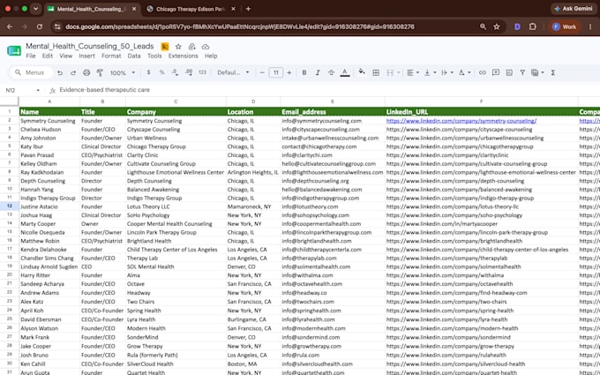Image resolution: width=600 pixels, height=375 pixels.
Task: Select the column A header
Action: click(x=49, y=101)
